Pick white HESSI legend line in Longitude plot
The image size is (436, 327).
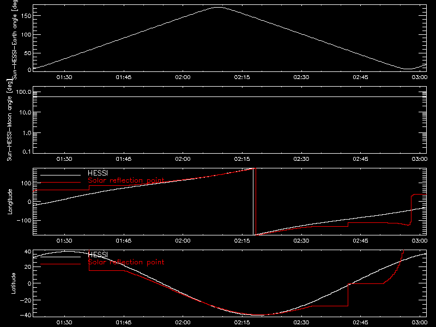[60, 175]
